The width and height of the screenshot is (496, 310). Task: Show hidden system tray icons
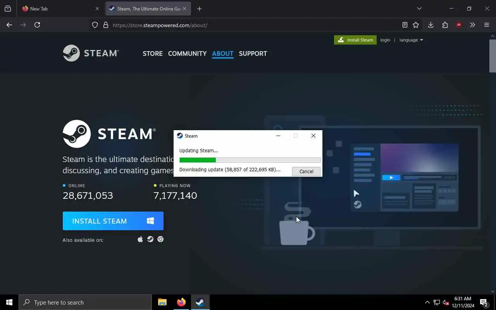coord(427,302)
